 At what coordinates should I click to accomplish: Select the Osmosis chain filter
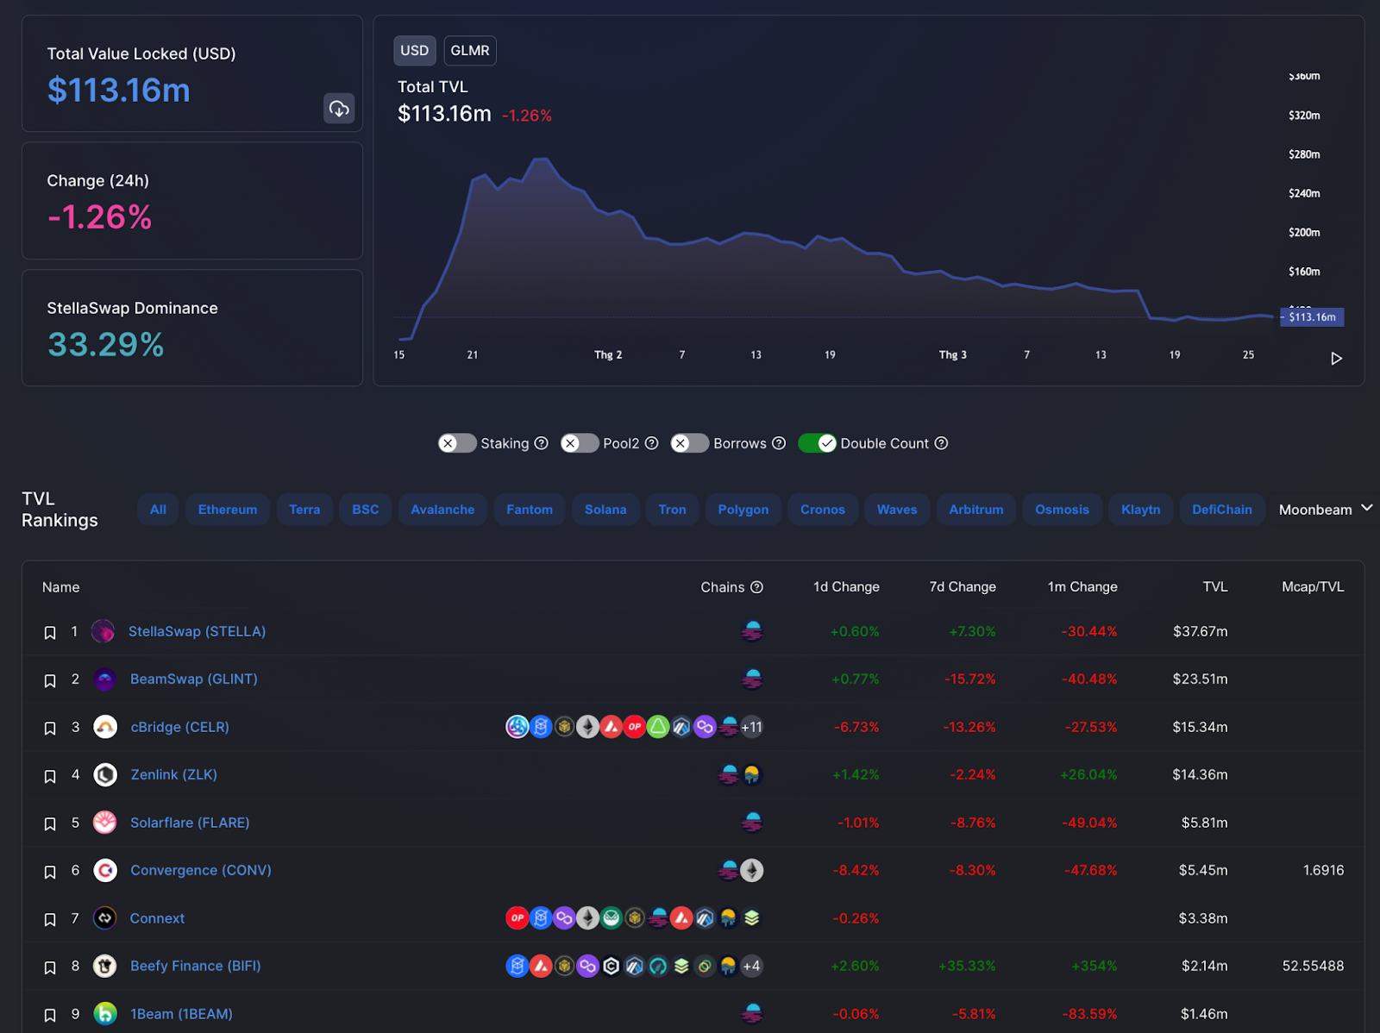pos(1063,510)
